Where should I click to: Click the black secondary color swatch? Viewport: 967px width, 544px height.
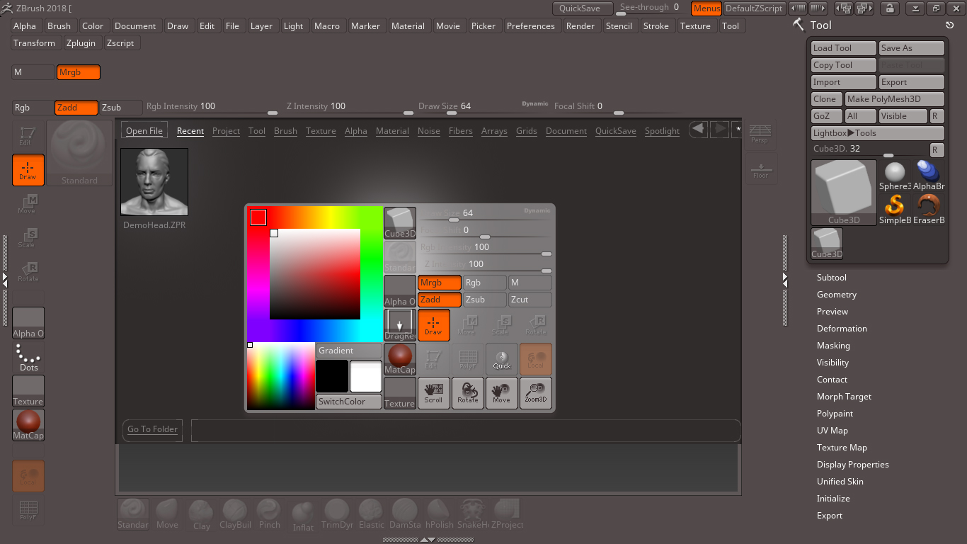point(332,376)
